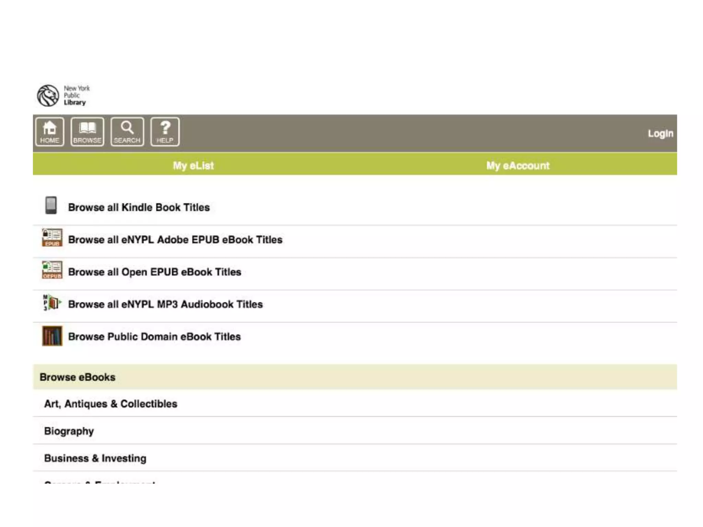Browse all Kindle Book Titles
The height and width of the screenshot is (527, 703).
point(139,207)
